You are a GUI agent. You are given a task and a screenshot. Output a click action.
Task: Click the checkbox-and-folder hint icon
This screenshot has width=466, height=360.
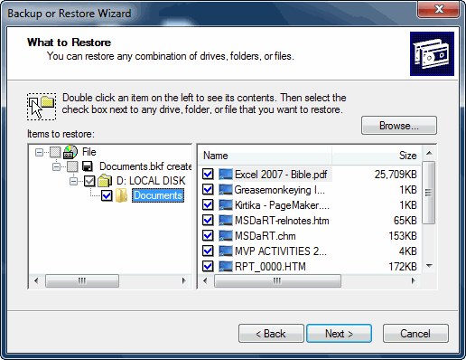tap(42, 107)
